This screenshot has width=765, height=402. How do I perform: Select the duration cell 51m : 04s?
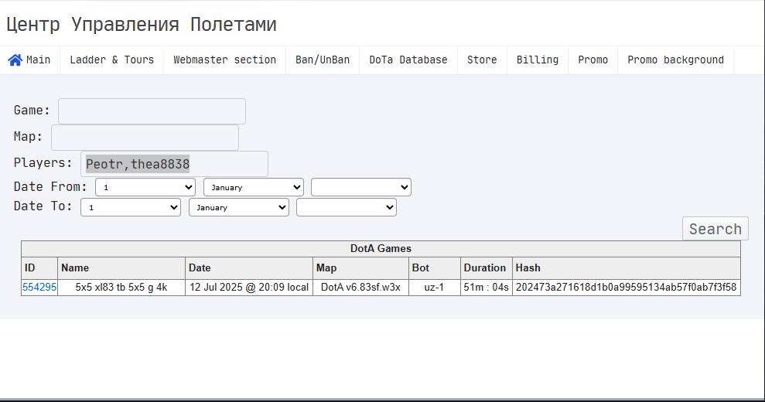487,288
